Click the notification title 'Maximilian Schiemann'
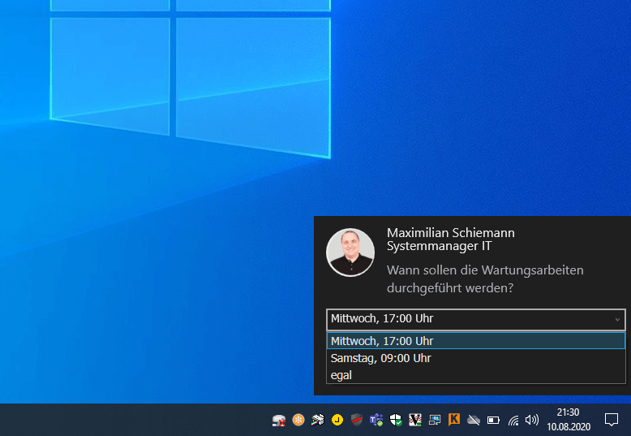 (x=450, y=233)
